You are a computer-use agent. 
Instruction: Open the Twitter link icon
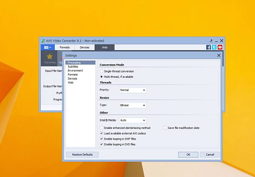pos(214,47)
